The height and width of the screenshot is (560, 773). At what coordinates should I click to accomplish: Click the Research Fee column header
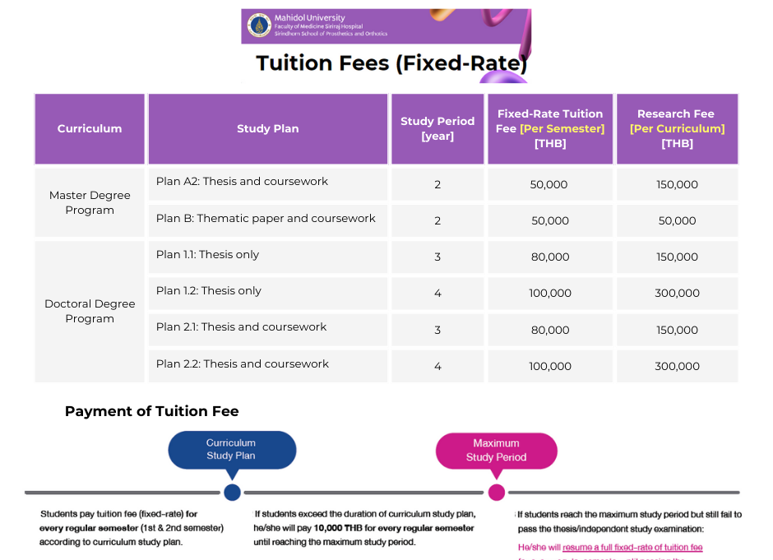[x=677, y=129]
